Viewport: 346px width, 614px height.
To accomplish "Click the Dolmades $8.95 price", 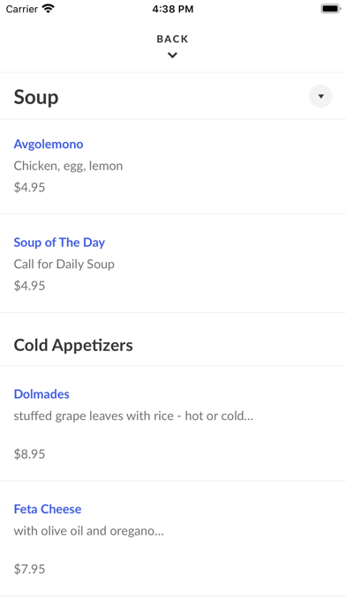I will pos(29,453).
